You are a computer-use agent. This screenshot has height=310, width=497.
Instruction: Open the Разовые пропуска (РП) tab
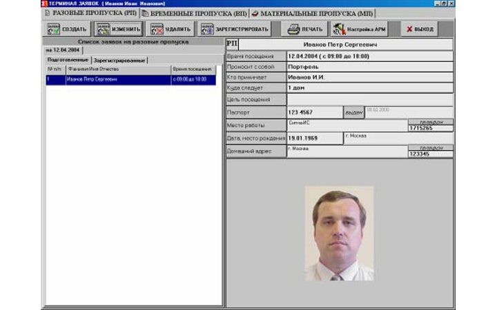coord(90,13)
